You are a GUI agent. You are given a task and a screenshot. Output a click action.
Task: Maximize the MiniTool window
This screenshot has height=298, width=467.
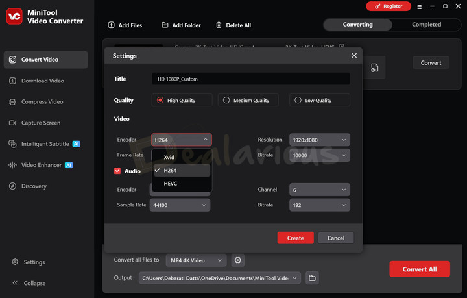tap(445, 6)
